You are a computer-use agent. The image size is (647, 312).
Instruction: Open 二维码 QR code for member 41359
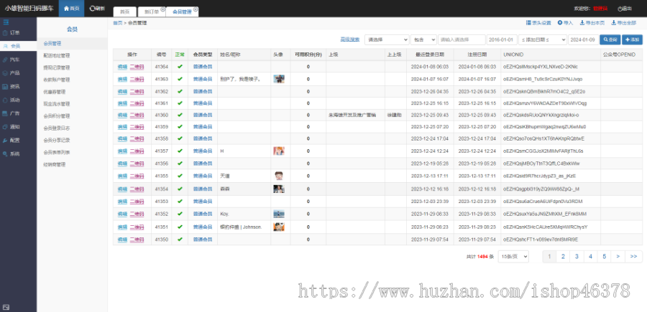(x=137, y=127)
